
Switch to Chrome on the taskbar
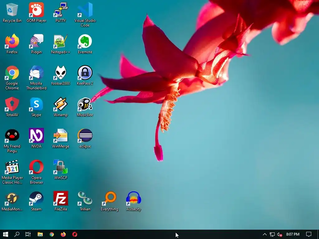pyautogui.click(x=52, y=234)
